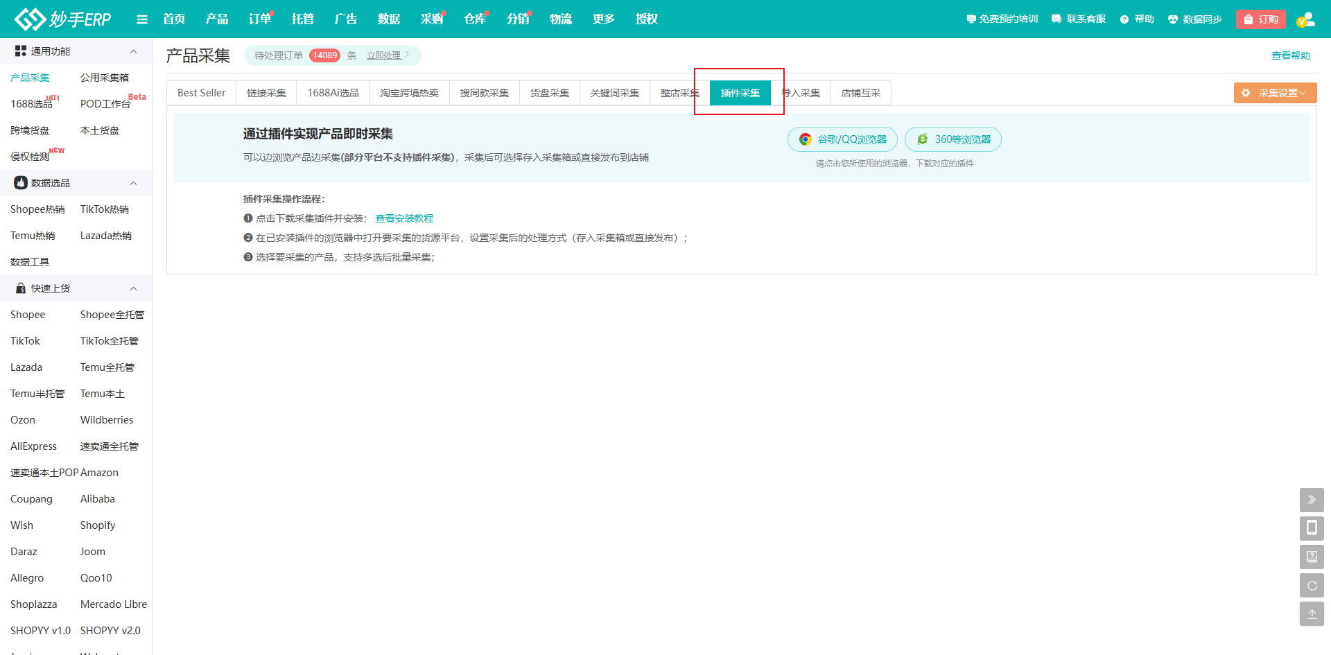1331x655 pixels.
Task: Switch to the 链接采集 tab
Action: [266, 93]
